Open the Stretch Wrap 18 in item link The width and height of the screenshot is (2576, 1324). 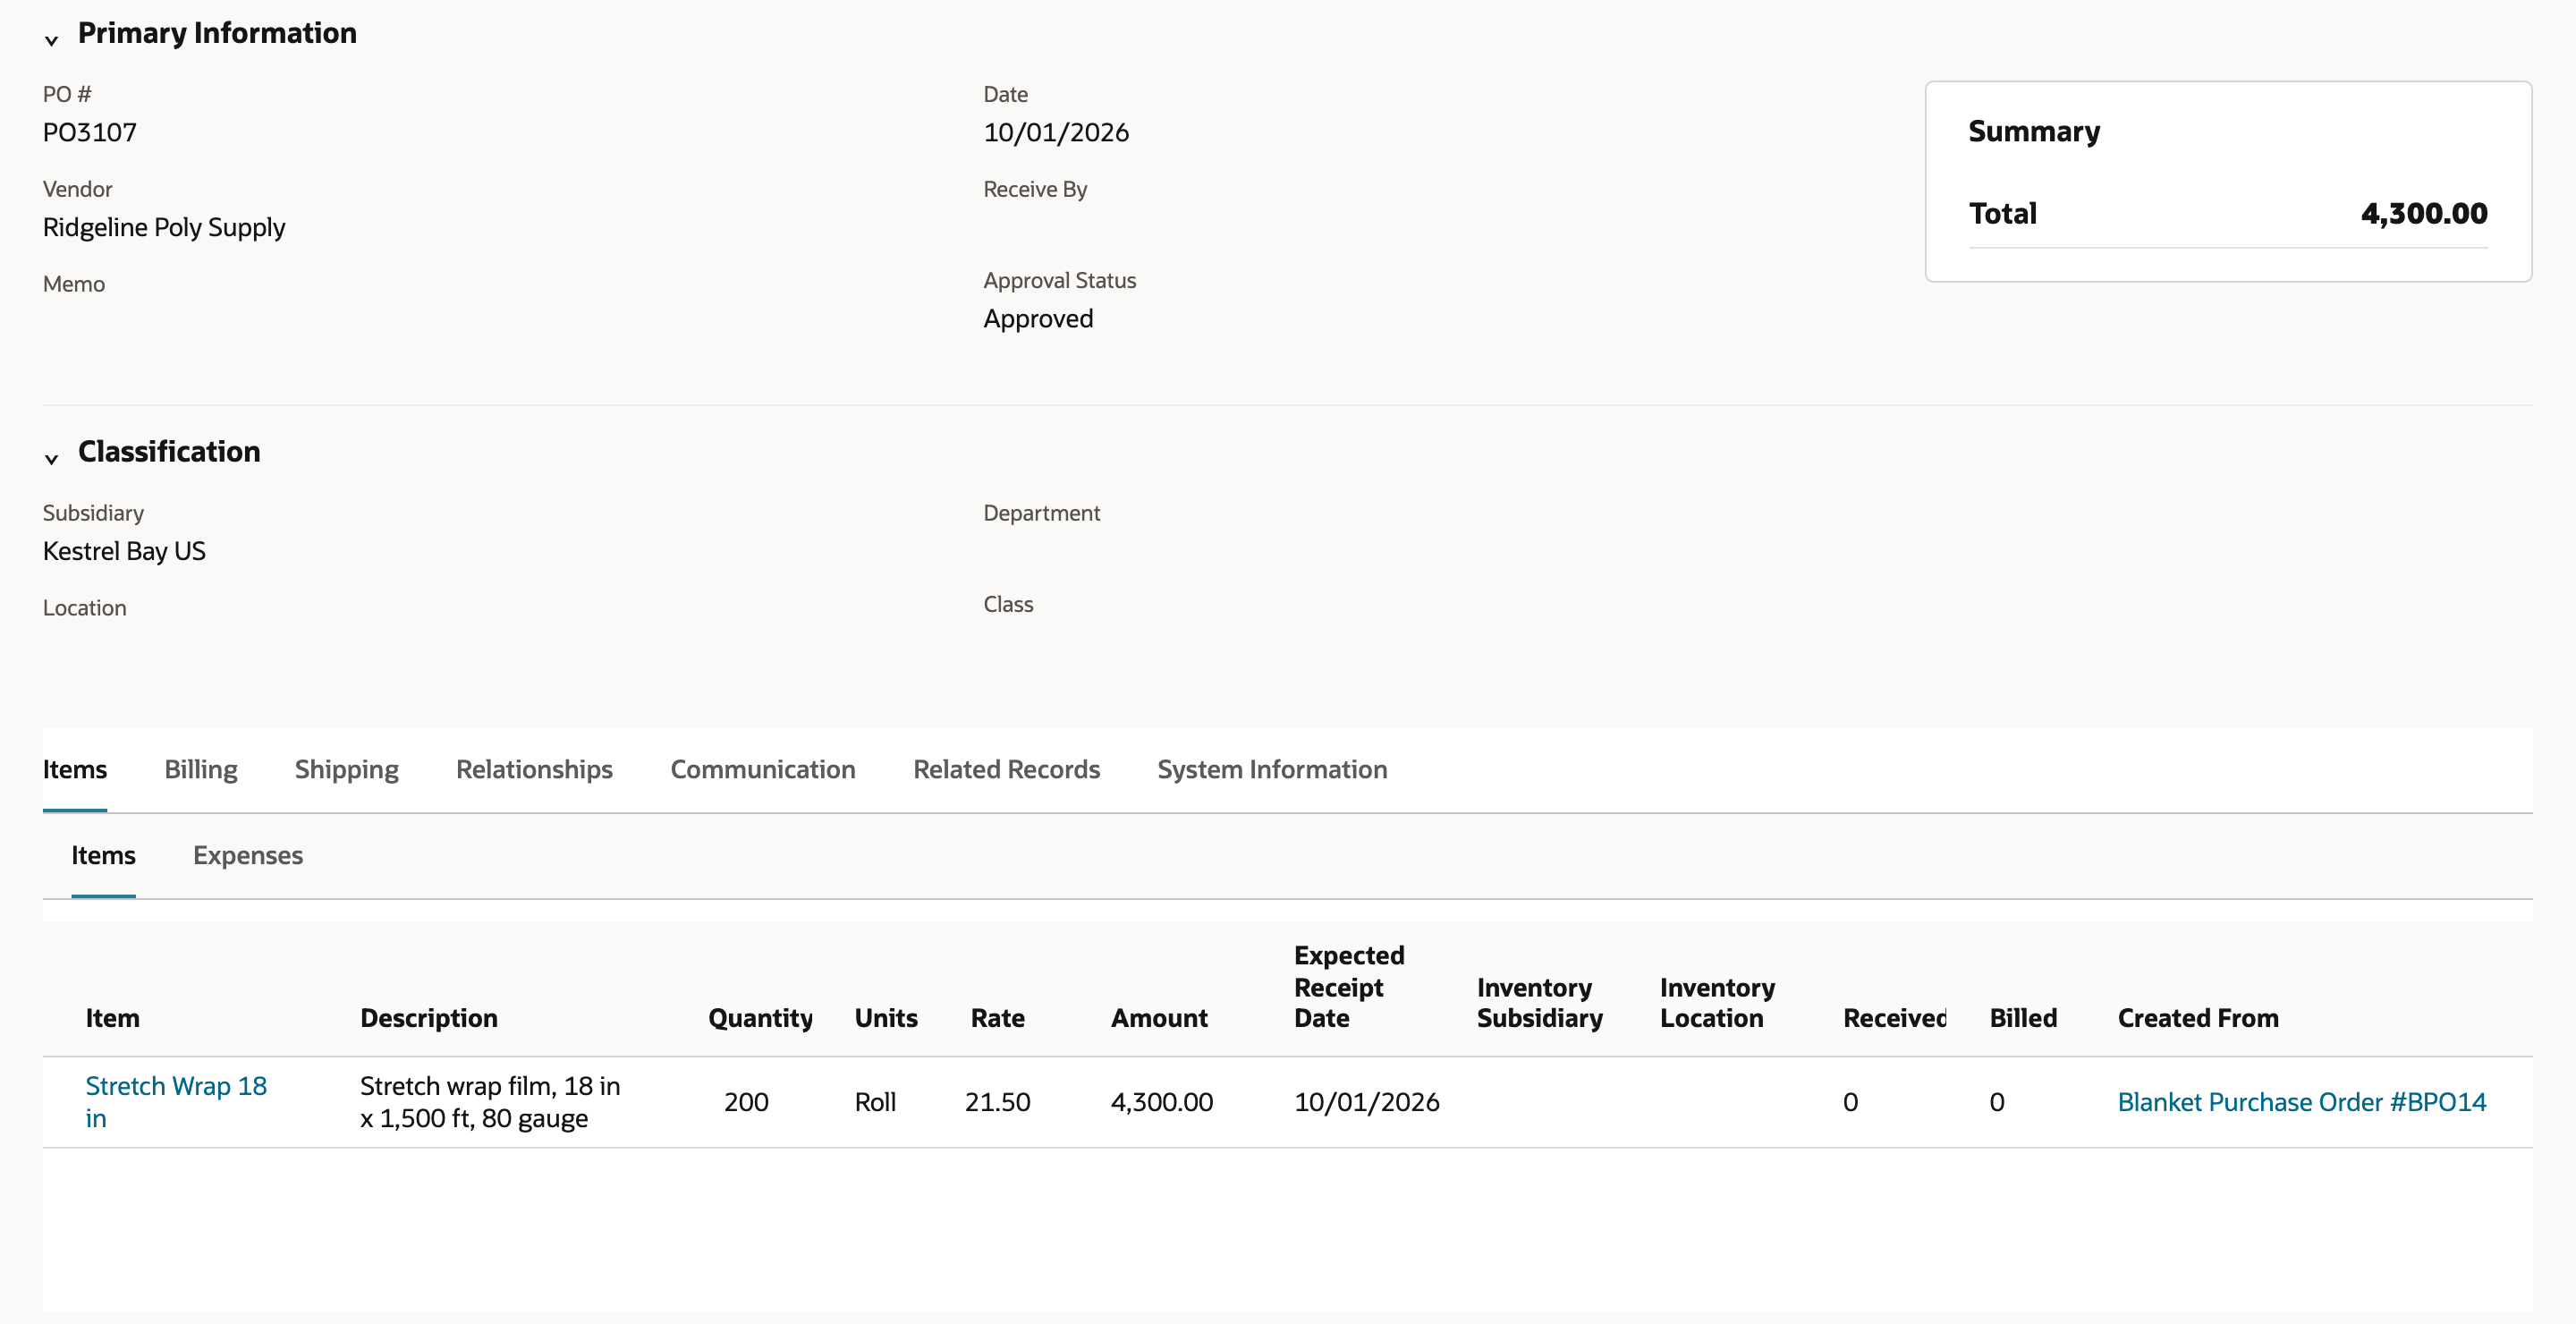(176, 1101)
